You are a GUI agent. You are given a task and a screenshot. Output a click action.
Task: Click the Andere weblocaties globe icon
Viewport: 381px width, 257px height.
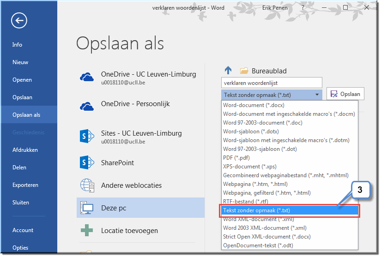(87, 185)
